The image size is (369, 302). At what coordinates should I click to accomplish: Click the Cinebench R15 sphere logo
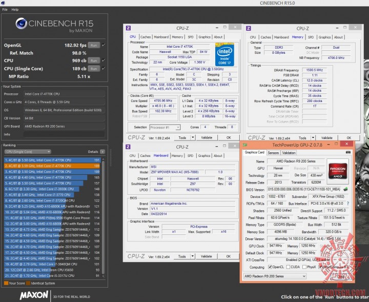[22, 23]
